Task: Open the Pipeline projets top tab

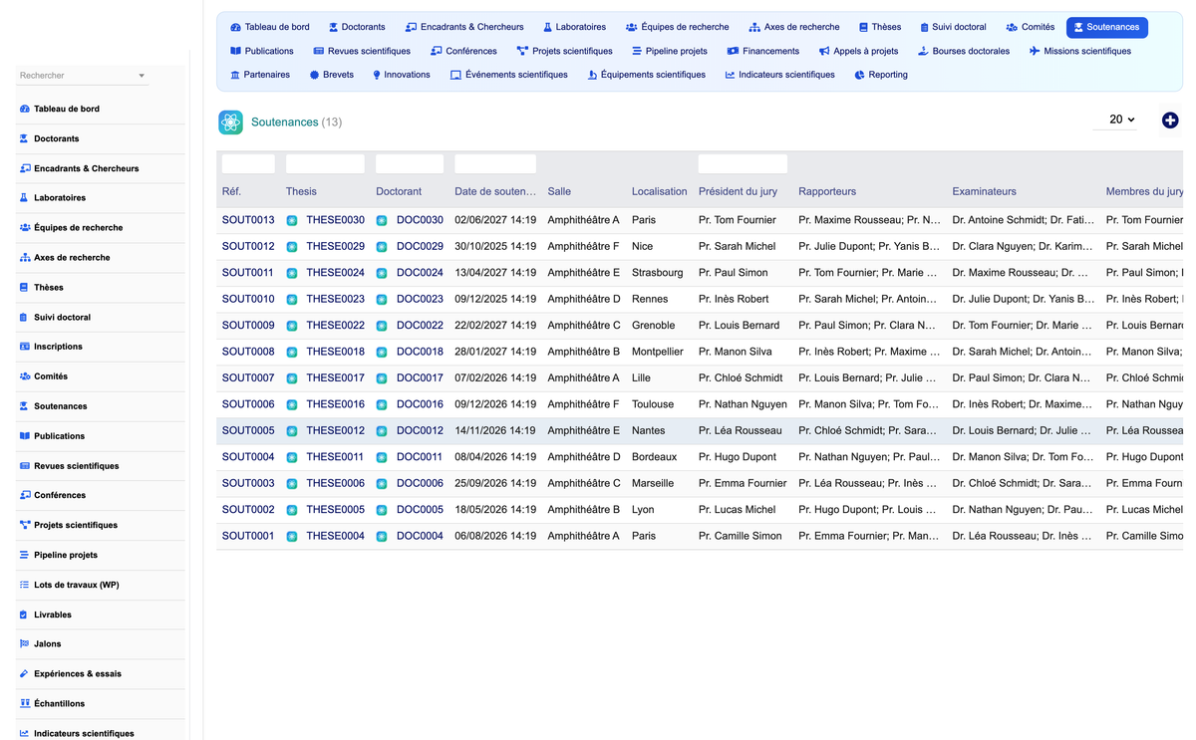Action: pyautogui.click(x=669, y=51)
